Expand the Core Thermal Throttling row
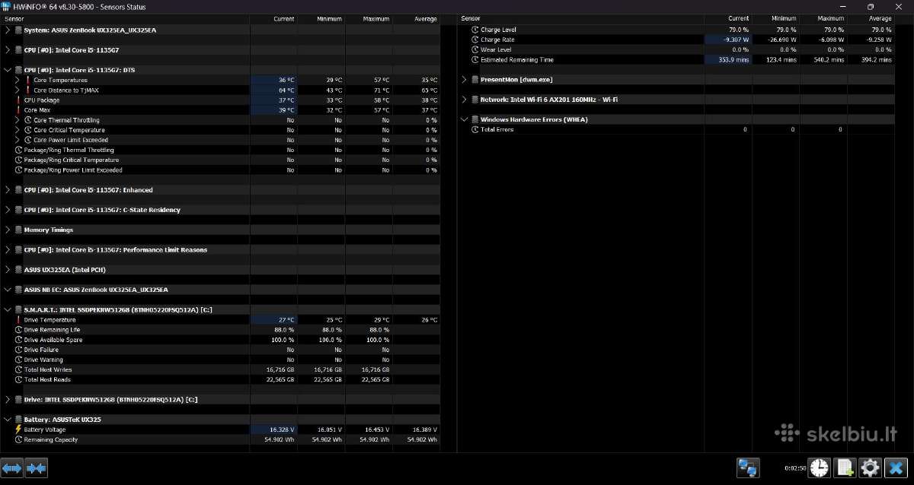 [18, 120]
